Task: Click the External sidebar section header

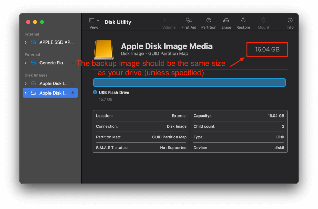Action: click(32, 54)
